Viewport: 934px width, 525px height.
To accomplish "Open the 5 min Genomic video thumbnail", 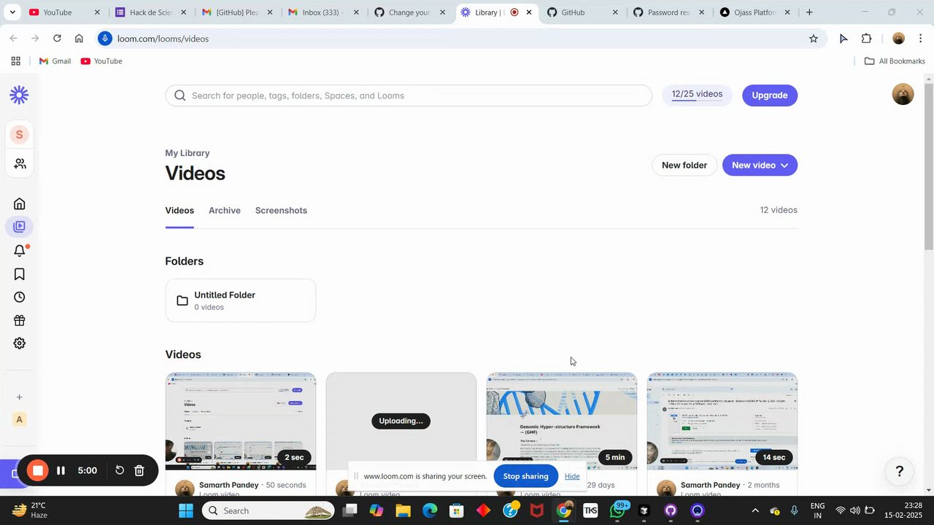I will [562, 421].
